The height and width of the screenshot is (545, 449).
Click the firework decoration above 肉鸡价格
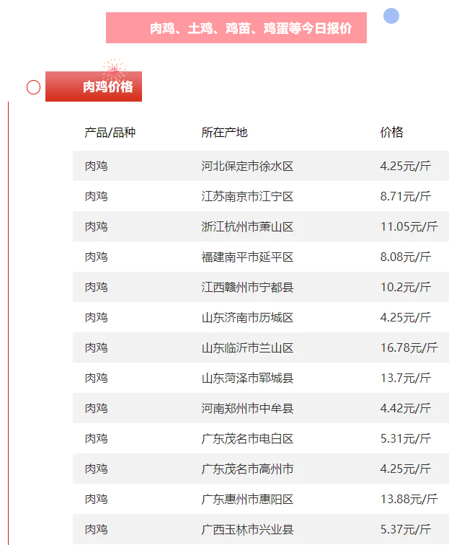tap(114, 70)
